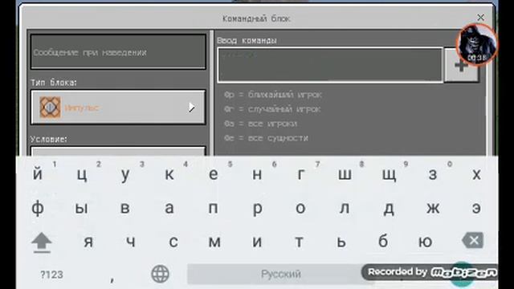
Task: Open the Тип блока Импульс dropdown
Action: (118, 107)
